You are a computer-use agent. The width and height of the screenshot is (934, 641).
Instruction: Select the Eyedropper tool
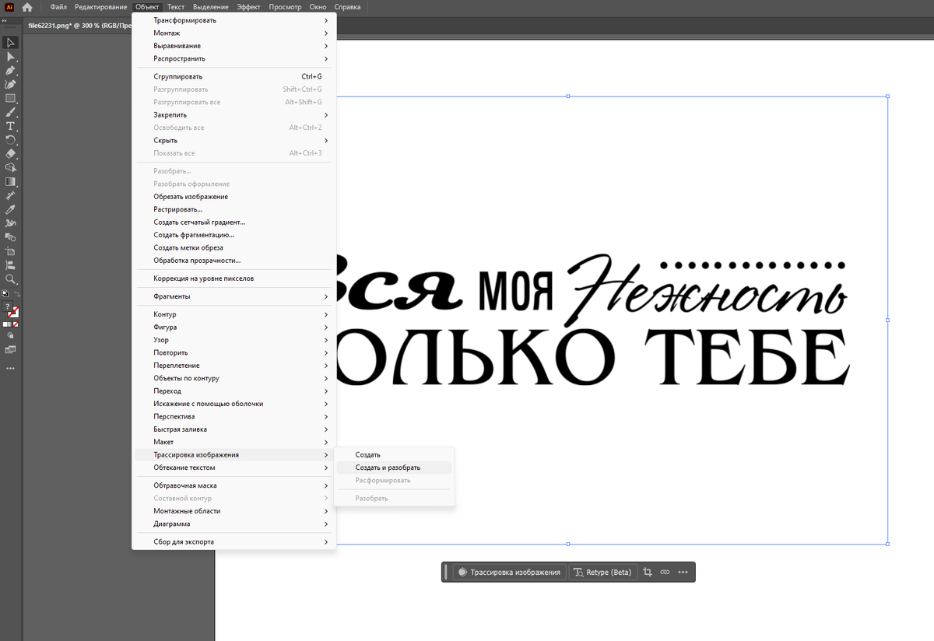tap(10, 210)
